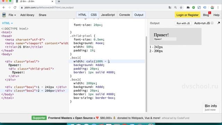
Task: Click the ethical ad by CodeFund link
Action: coord(176,118)
